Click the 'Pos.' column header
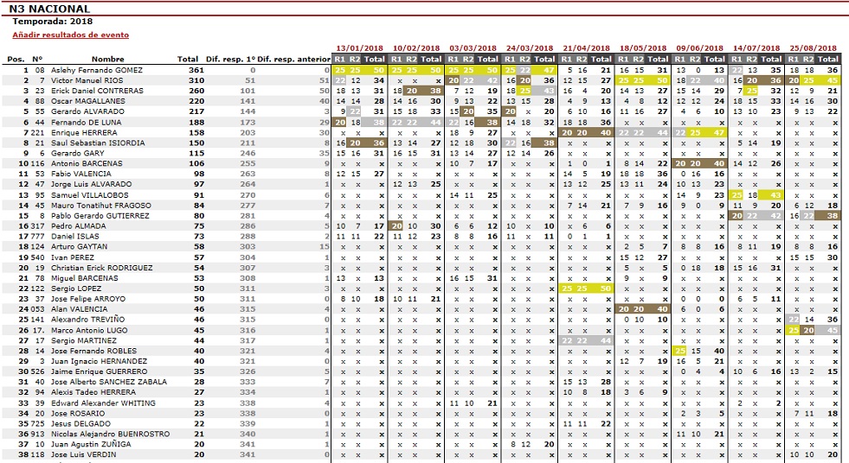Image resolution: width=849 pixels, height=463 pixels. coord(16,60)
